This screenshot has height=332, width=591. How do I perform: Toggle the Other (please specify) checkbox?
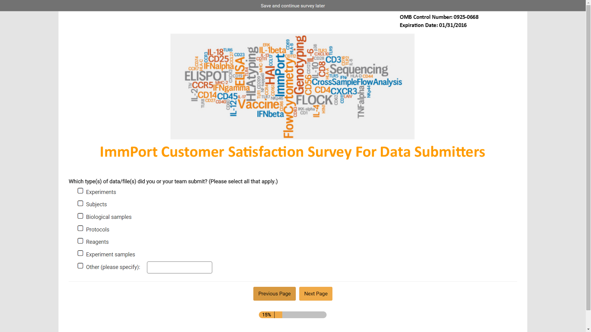point(80,266)
